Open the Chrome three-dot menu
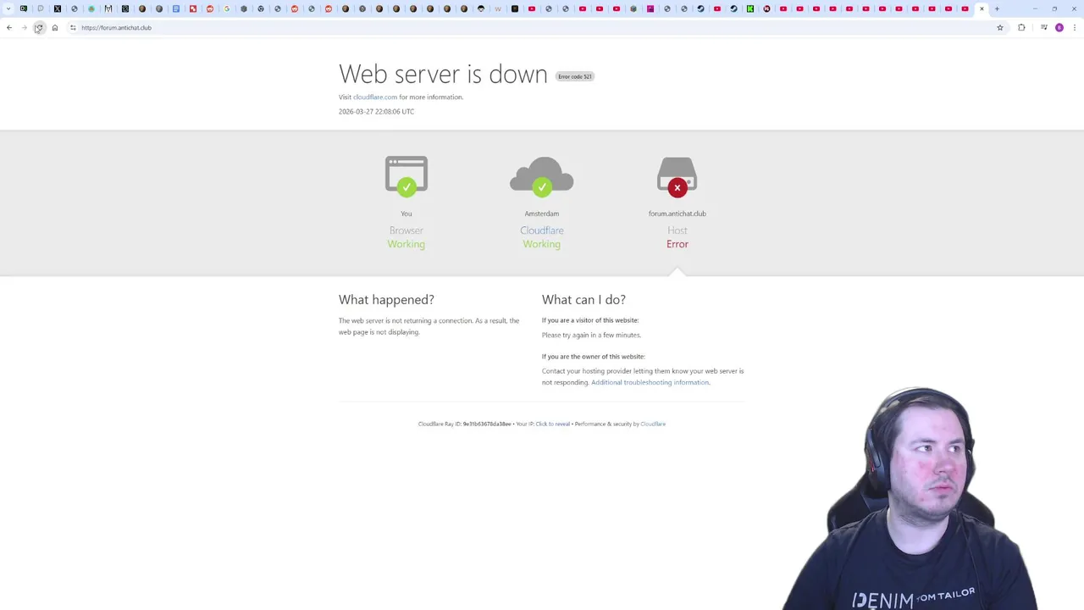This screenshot has height=610, width=1084. point(1075,28)
